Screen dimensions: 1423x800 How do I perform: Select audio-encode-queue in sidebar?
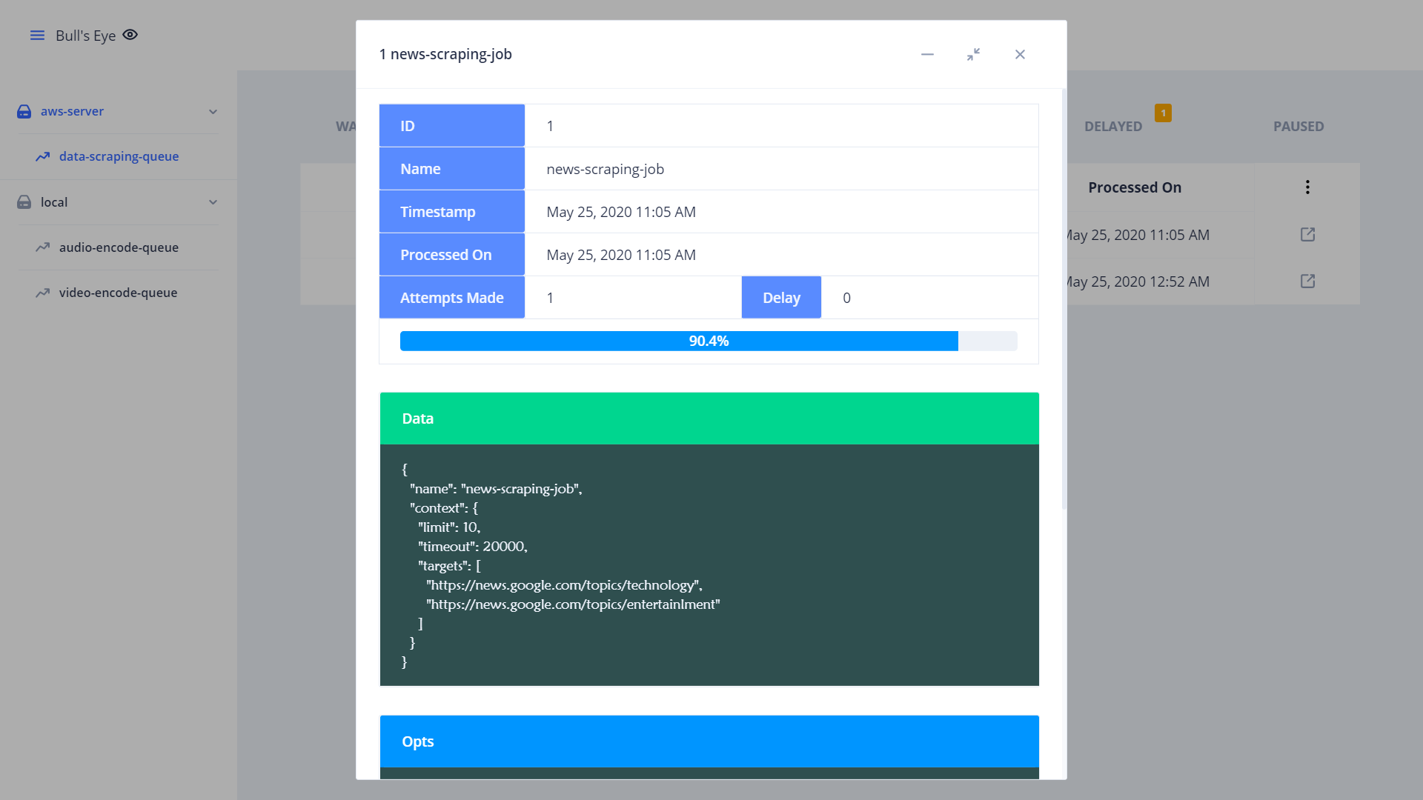coord(119,247)
